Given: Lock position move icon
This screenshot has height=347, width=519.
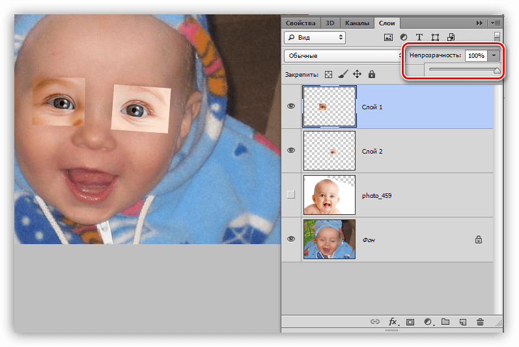Looking at the screenshot, I should [x=357, y=74].
